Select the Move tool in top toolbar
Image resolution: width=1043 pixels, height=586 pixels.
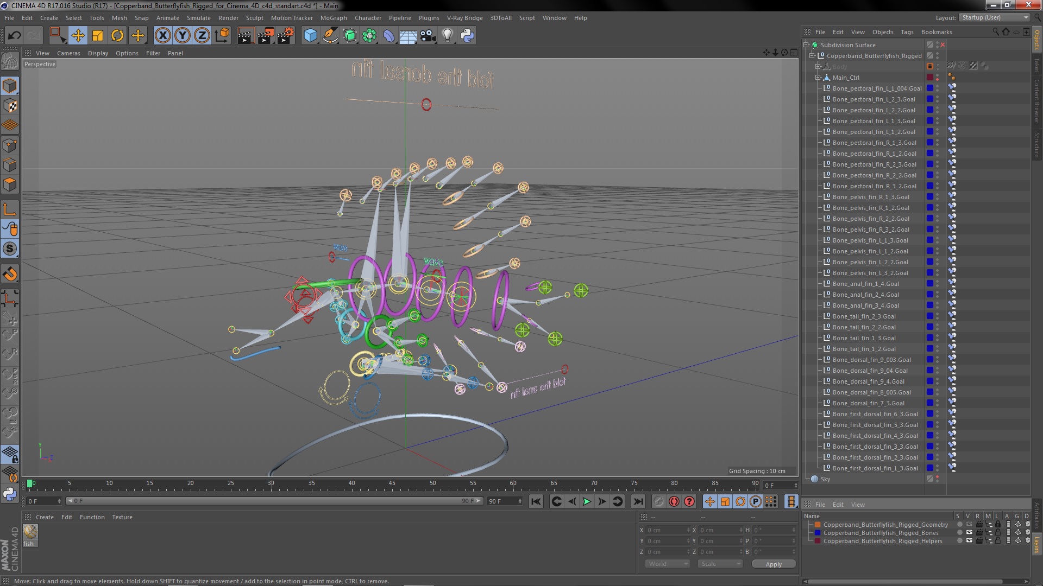78,36
